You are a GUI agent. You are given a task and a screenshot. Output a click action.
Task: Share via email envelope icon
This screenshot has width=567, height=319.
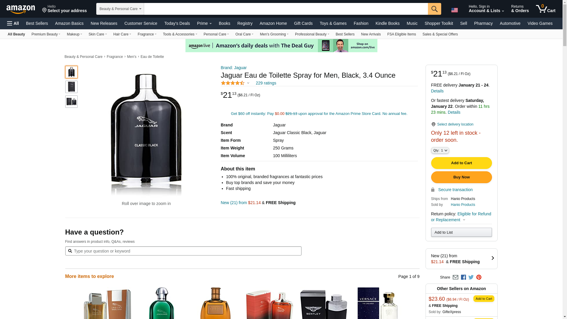[x=455, y=277]
